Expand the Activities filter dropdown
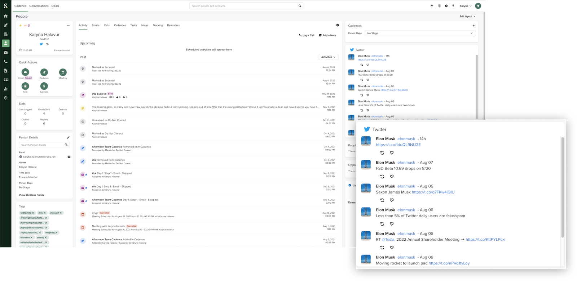 pyautogui.click(x=328, y=57)
